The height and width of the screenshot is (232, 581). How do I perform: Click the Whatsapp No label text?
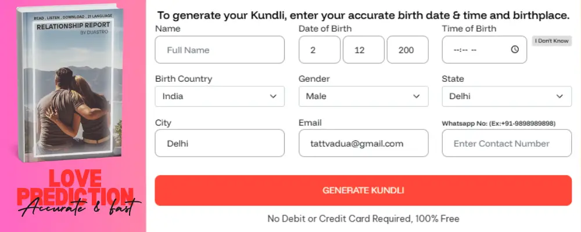[x=498, y=124]
